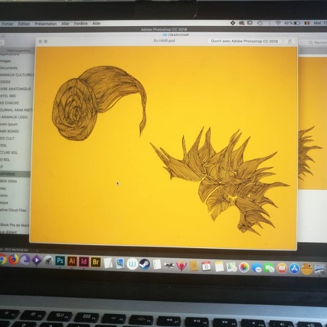The height and width of the screenshot is (327, 327).
Task: Click the Wi-Fi icon in the menu bar
Action: tap(278, 23)
